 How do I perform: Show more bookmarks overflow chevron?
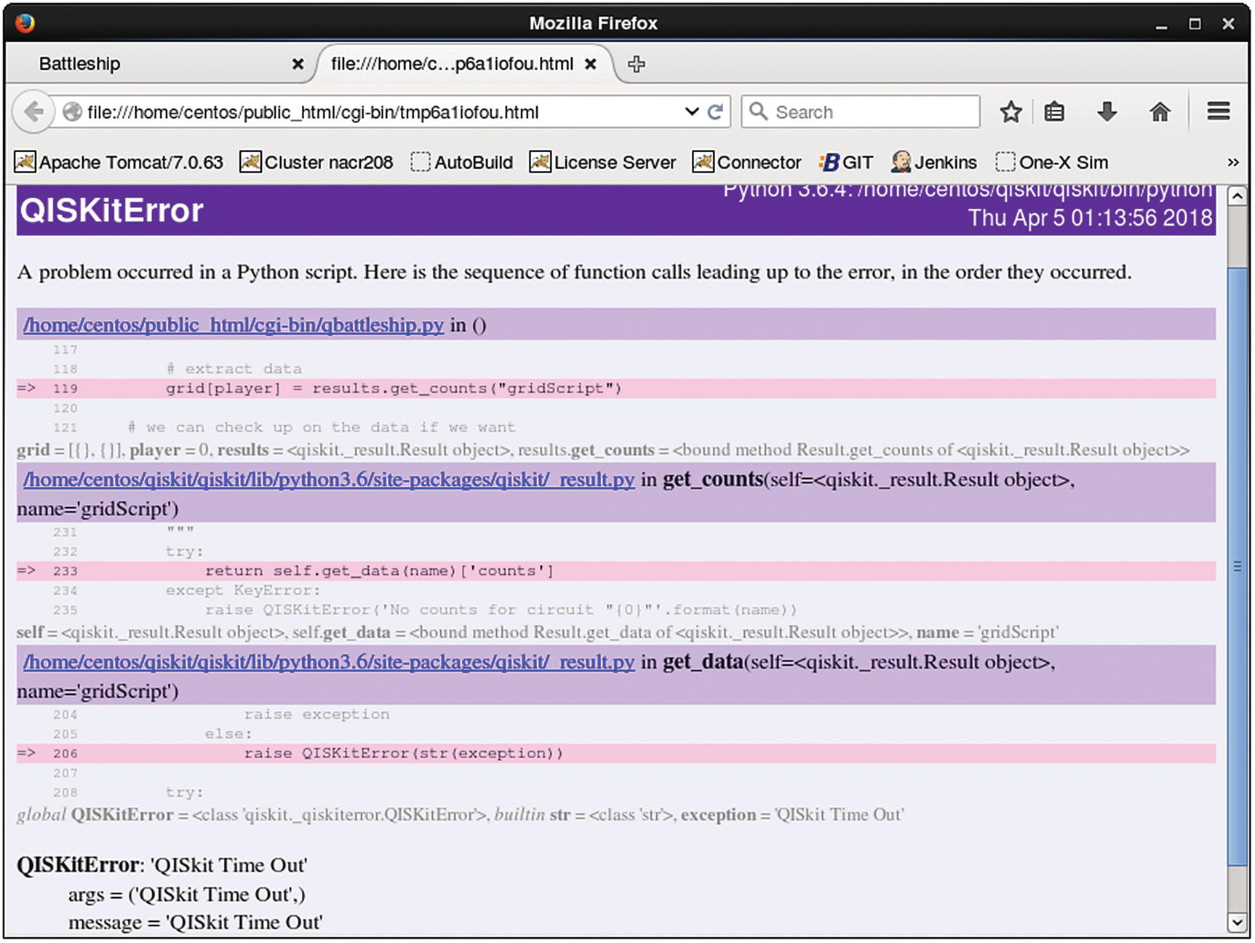[x=1232, y=162]
